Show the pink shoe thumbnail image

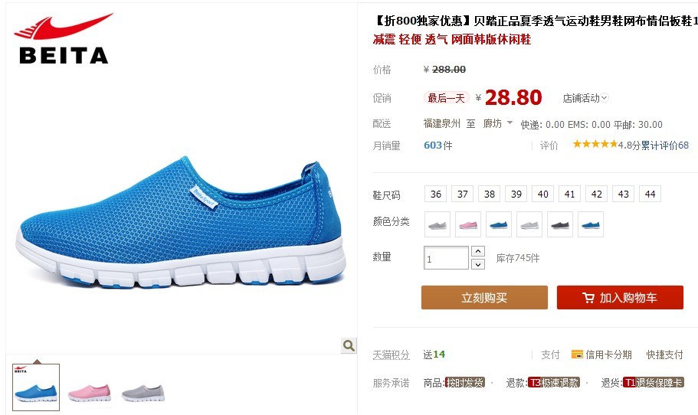pos(90,392)
